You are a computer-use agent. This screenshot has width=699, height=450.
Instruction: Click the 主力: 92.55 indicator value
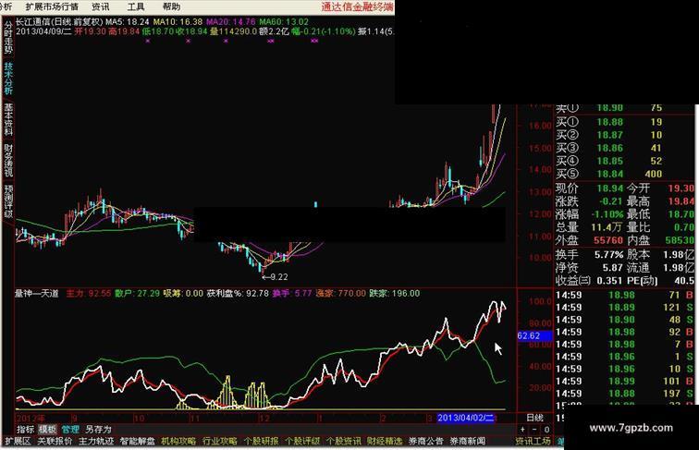tap(88, 294)
